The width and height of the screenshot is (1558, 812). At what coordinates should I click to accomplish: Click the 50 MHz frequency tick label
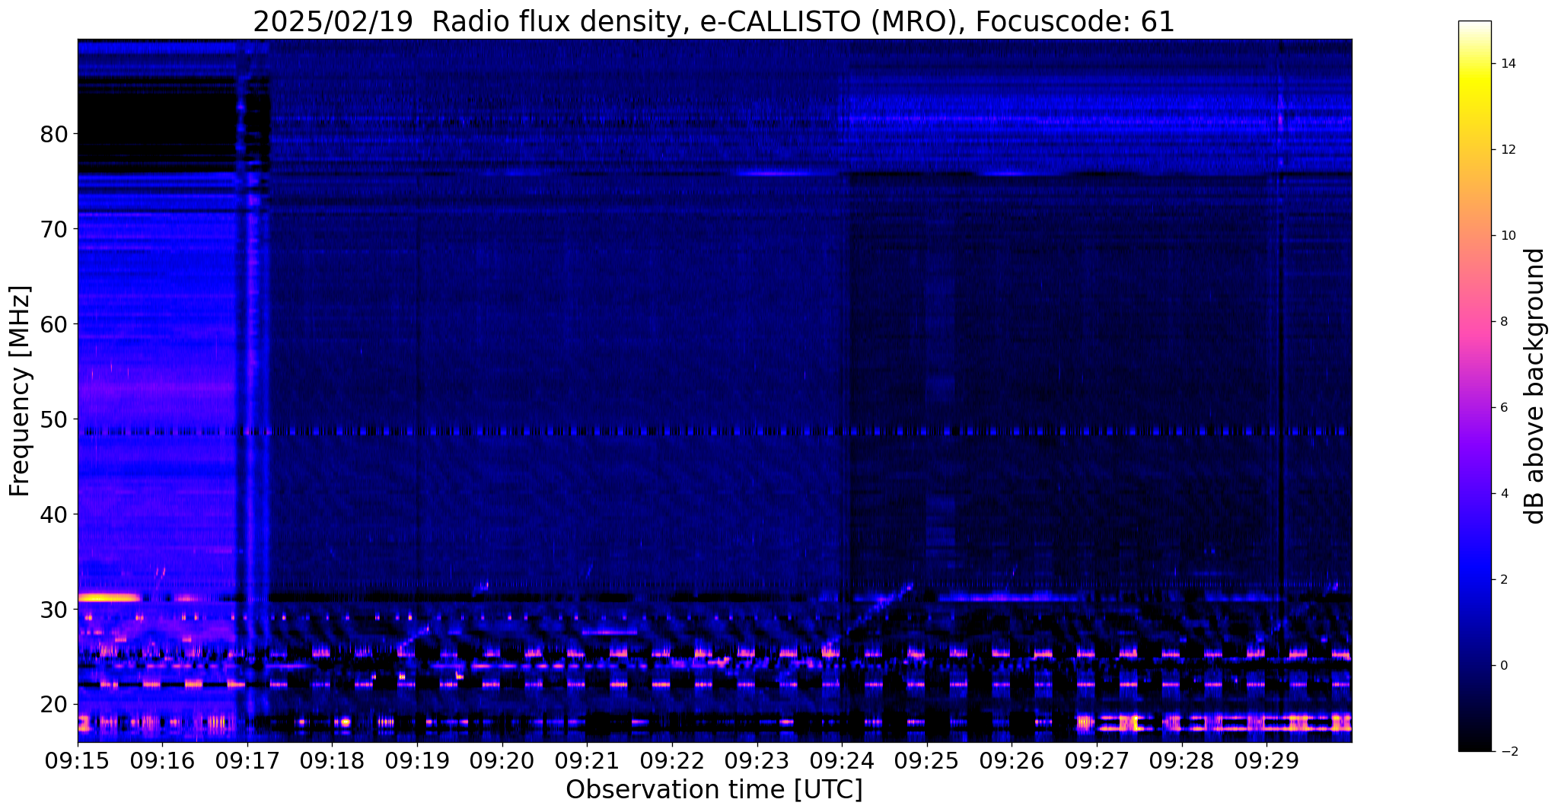53,419
